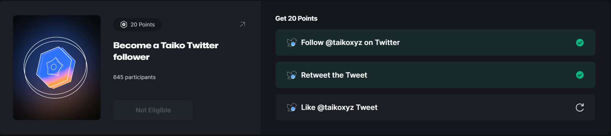Open the Follow @taikoxyz on Twitter task row
This screenshot has height=136, width=611.
[x=435, y=42]
